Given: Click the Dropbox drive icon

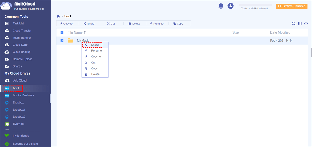Looking at the screenshot, I should pyautogui.click(x=7, y=103).
